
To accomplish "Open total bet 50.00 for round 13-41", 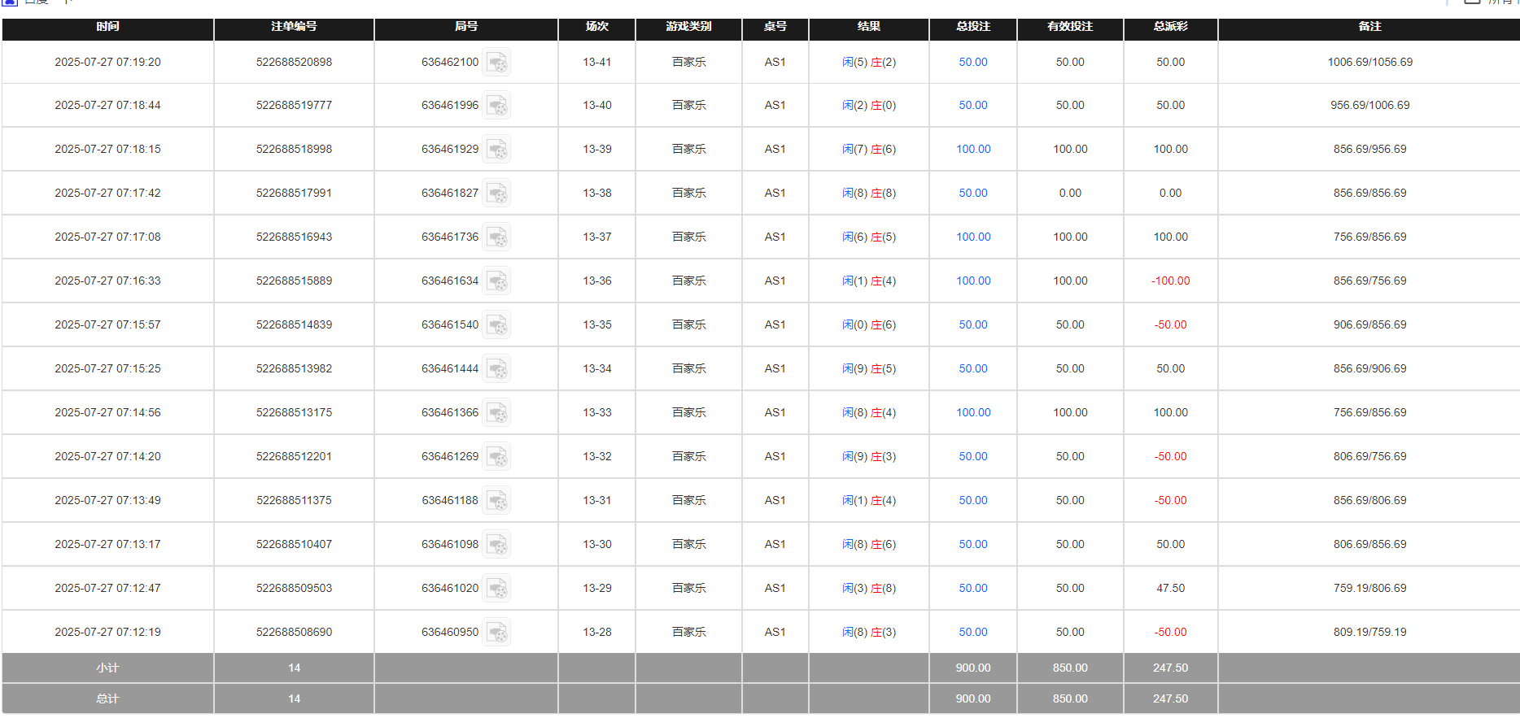I will pyautogui.click(x=972, y=63).
